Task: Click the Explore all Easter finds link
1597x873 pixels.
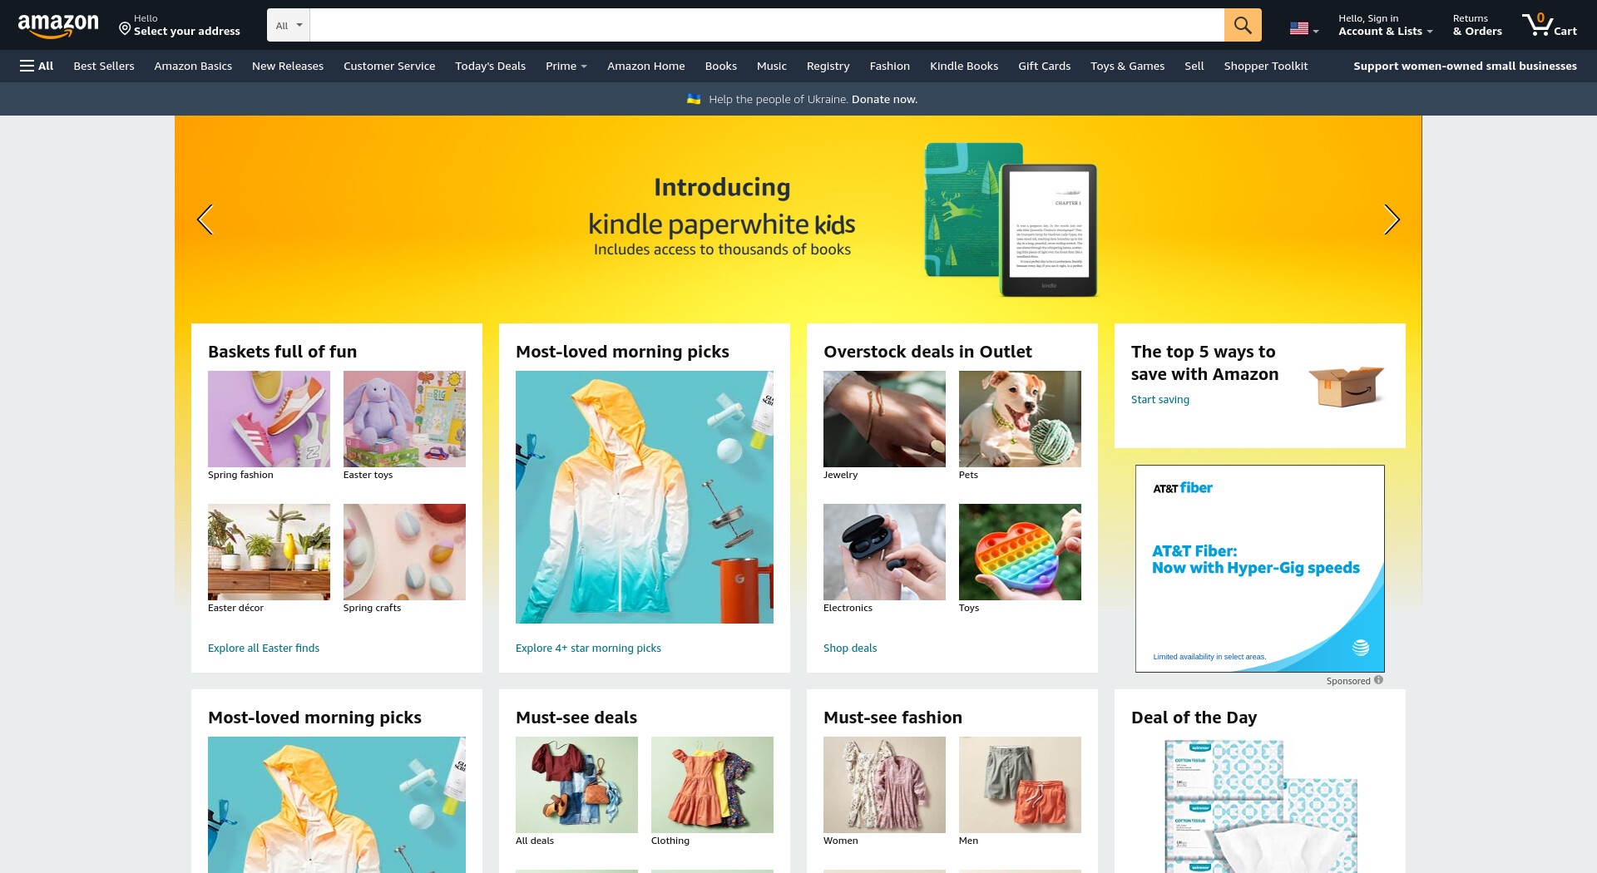Action: 264,648
